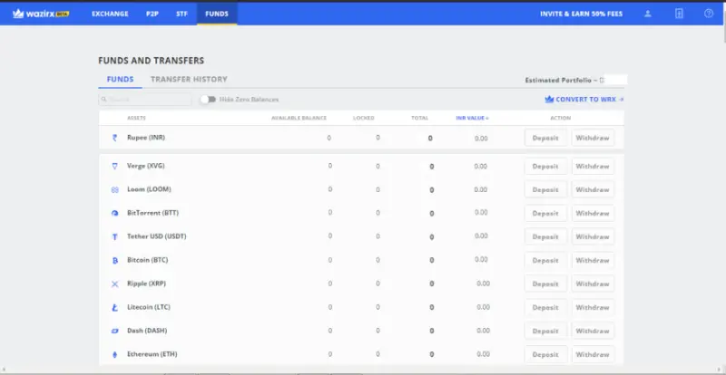
Task: Open the user profile icon
Action: click(x=648, y=14)
